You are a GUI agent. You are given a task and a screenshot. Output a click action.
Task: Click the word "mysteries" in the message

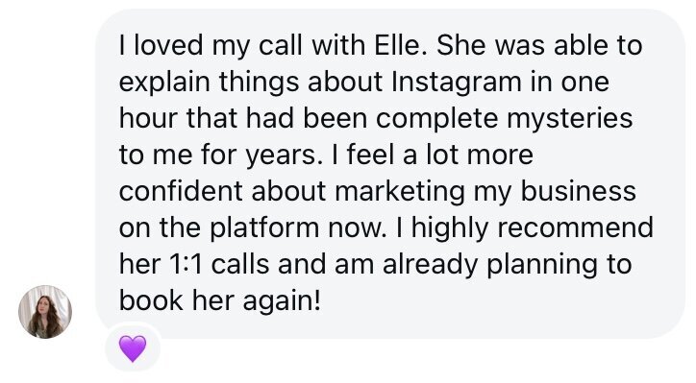(x=569, y=119)
